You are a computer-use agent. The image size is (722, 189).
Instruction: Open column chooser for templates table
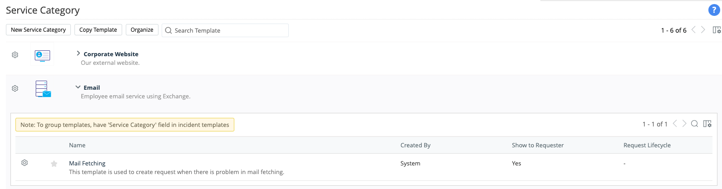pos(707,124)
